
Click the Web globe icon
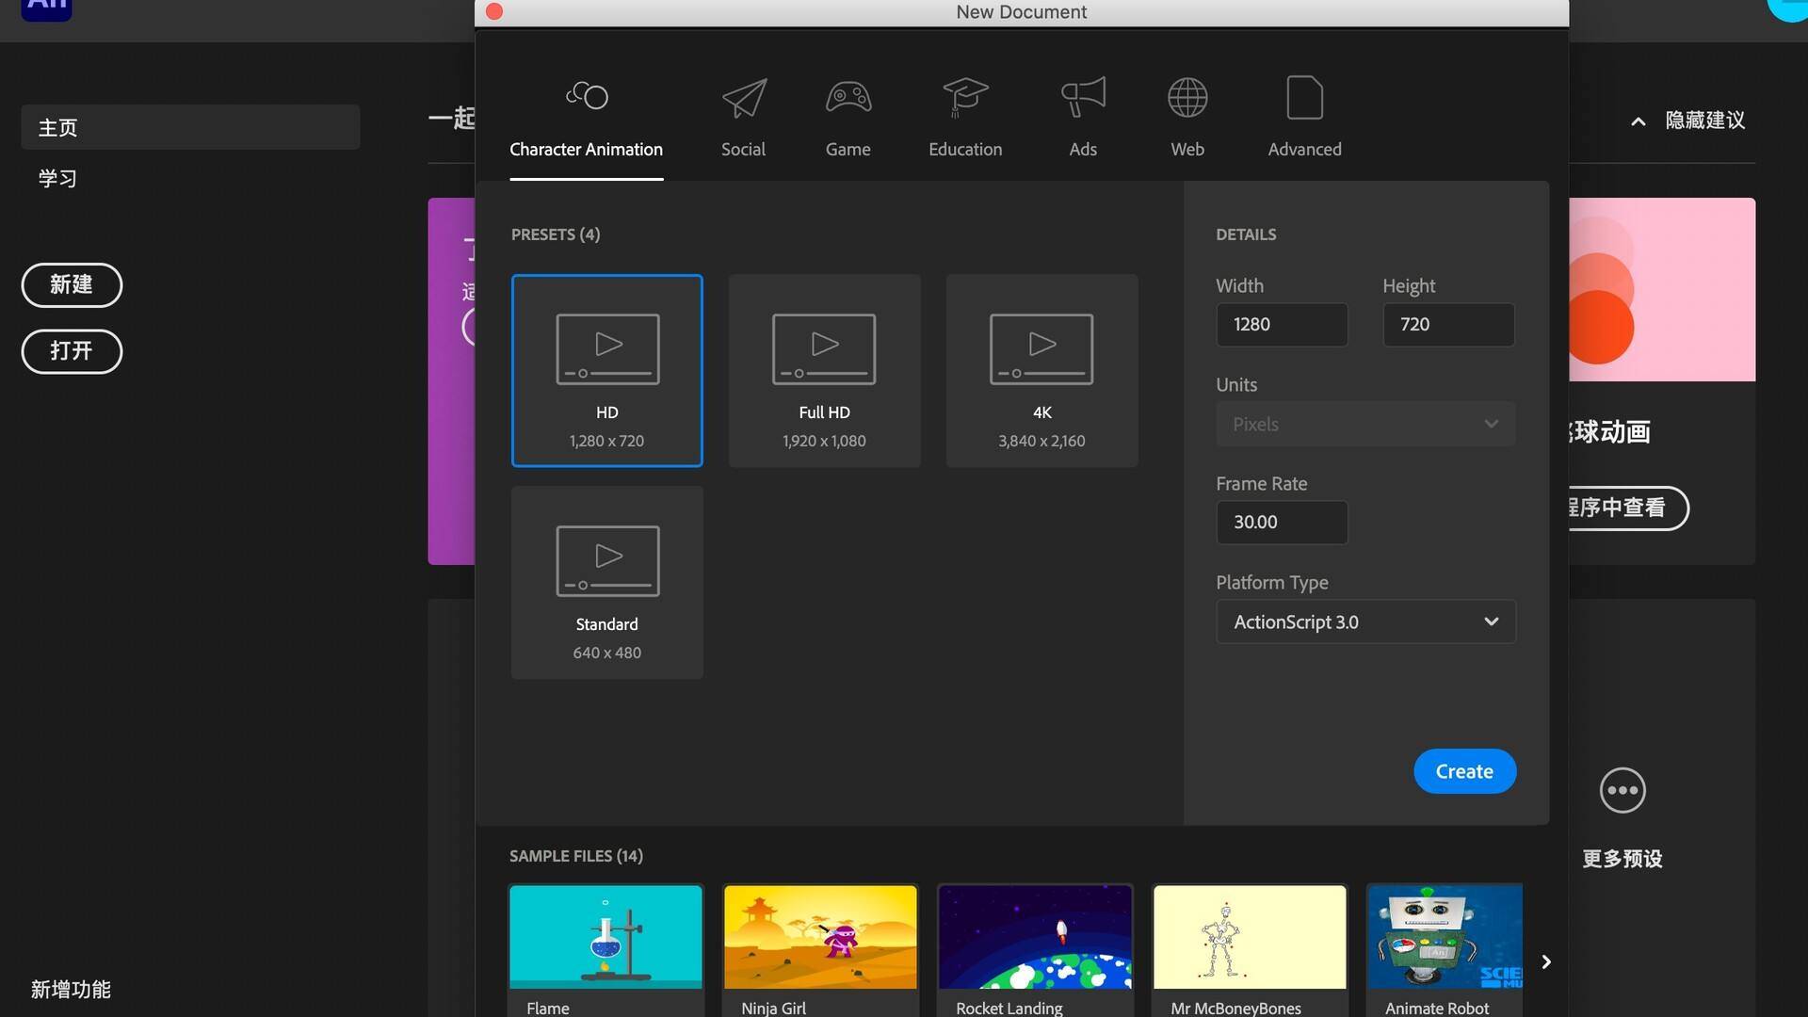click(x=1186, y=97)
